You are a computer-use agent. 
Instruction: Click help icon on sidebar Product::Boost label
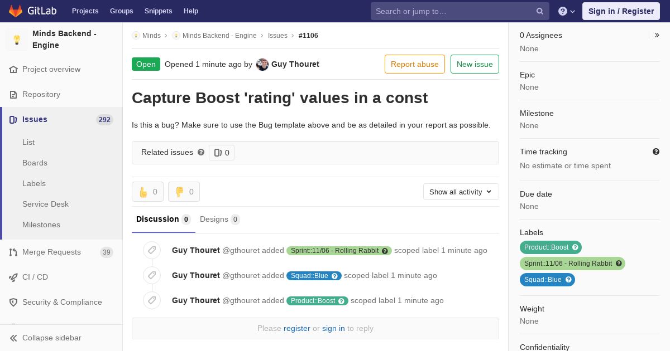575,247
